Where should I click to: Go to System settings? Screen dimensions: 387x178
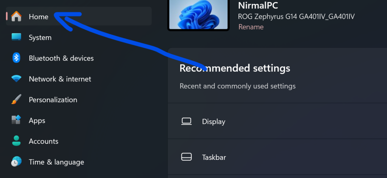[x=40, y=37]
